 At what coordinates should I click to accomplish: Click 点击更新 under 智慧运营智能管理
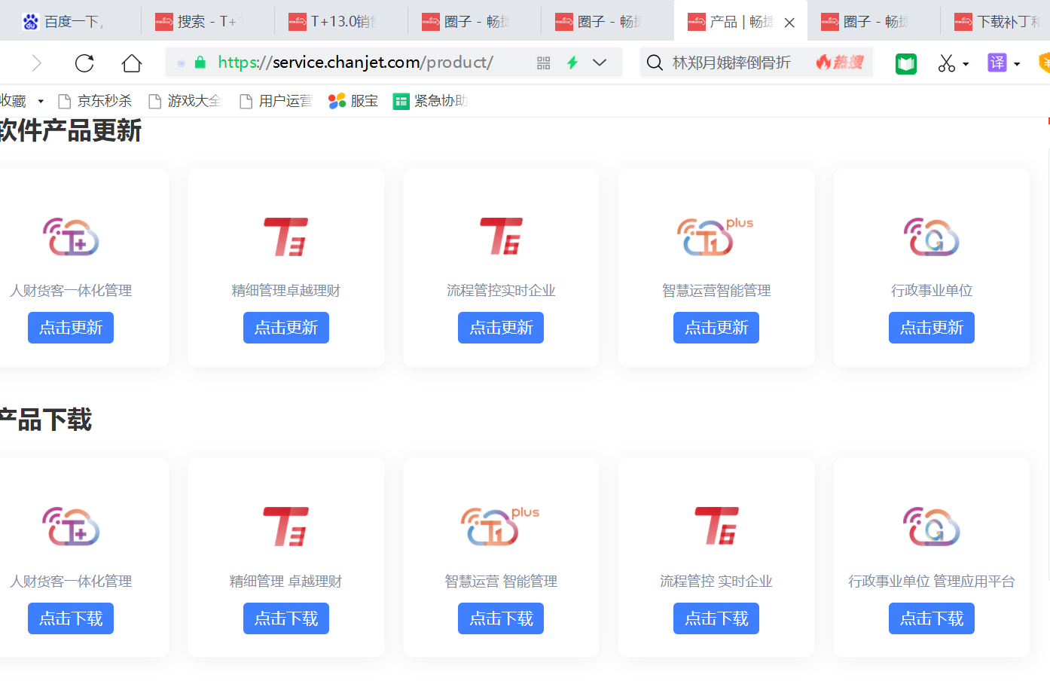[716, 328]
